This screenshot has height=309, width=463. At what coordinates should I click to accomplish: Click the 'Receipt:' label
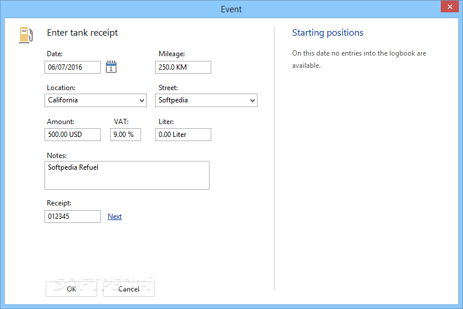(x=59, y=203)
